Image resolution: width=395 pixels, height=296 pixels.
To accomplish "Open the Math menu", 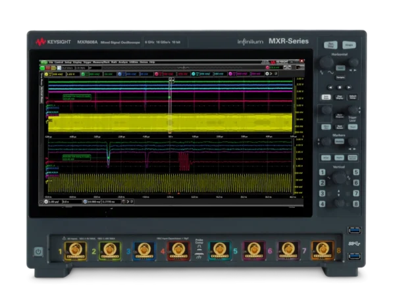I will click(x=114, y=62).
